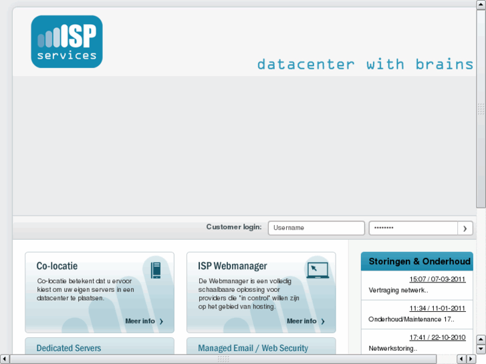Open the Co-locatie heading
The width and height of the screenshot is (486, 364).
point(57,266)
